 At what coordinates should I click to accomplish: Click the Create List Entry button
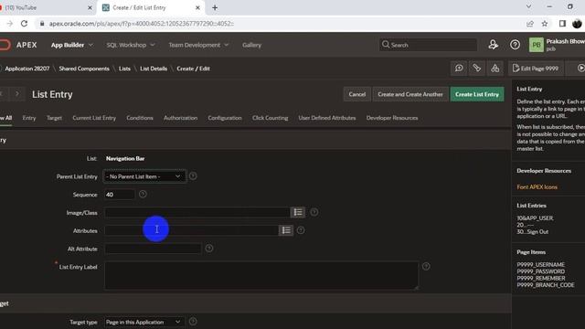click(477, 94)
